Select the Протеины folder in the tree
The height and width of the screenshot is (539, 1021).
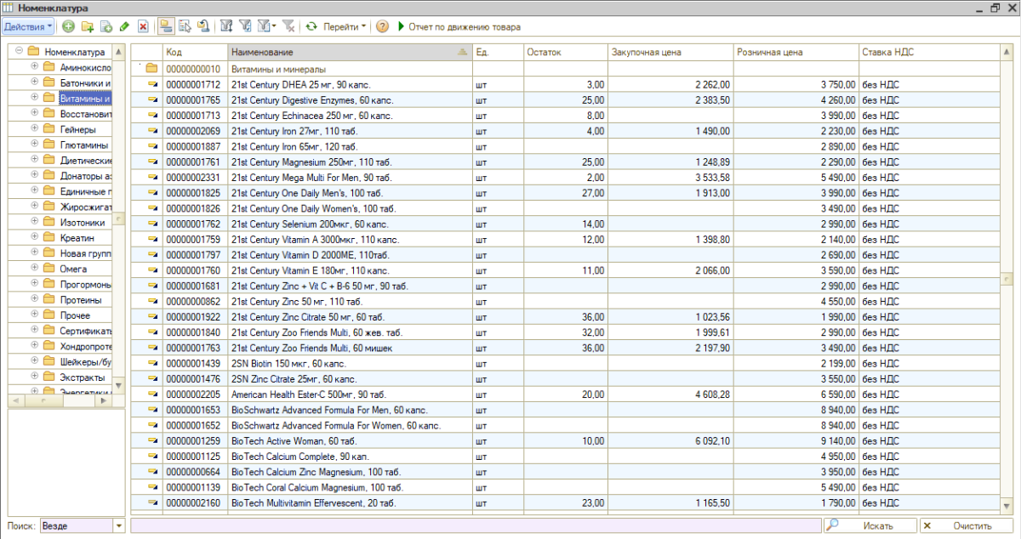pos(81,300)
